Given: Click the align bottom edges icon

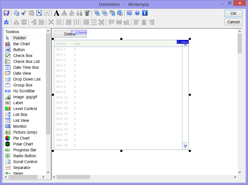Looking at the screenshot, I should [x=127, y=22].
